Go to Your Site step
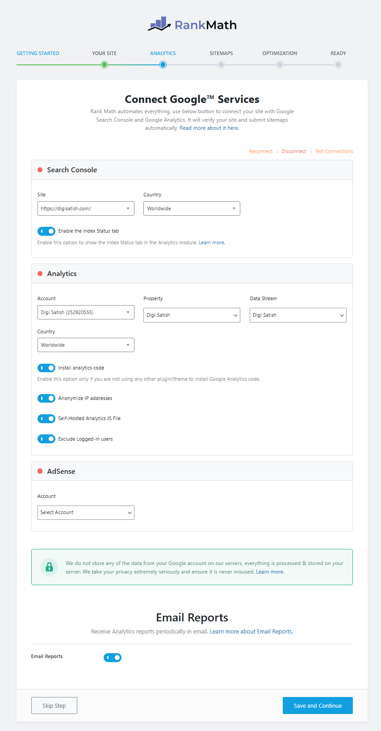This screenshot has height=731, width=381. (105, 53)
